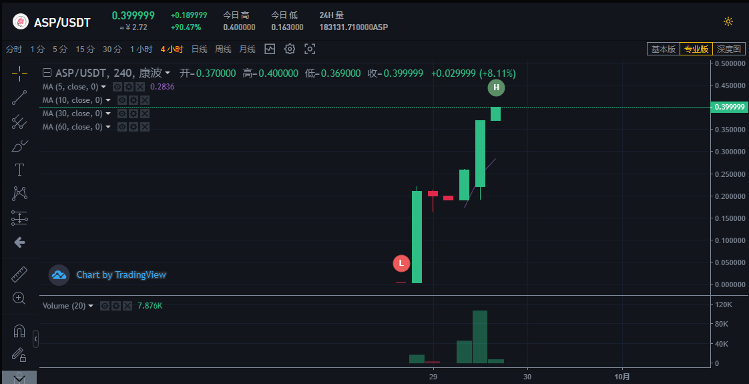Select the brush drawing tool
This screenshot has width=749, height=384.
pyautogui.click(x=19, y=146)
